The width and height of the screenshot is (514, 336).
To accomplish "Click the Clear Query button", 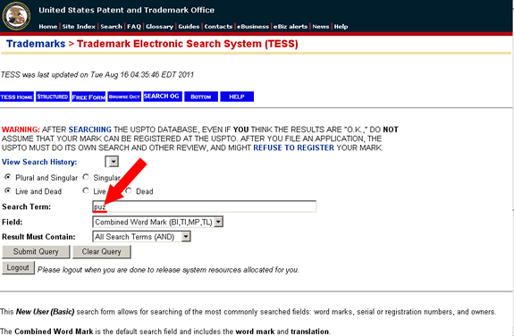I will coord(102,252).
